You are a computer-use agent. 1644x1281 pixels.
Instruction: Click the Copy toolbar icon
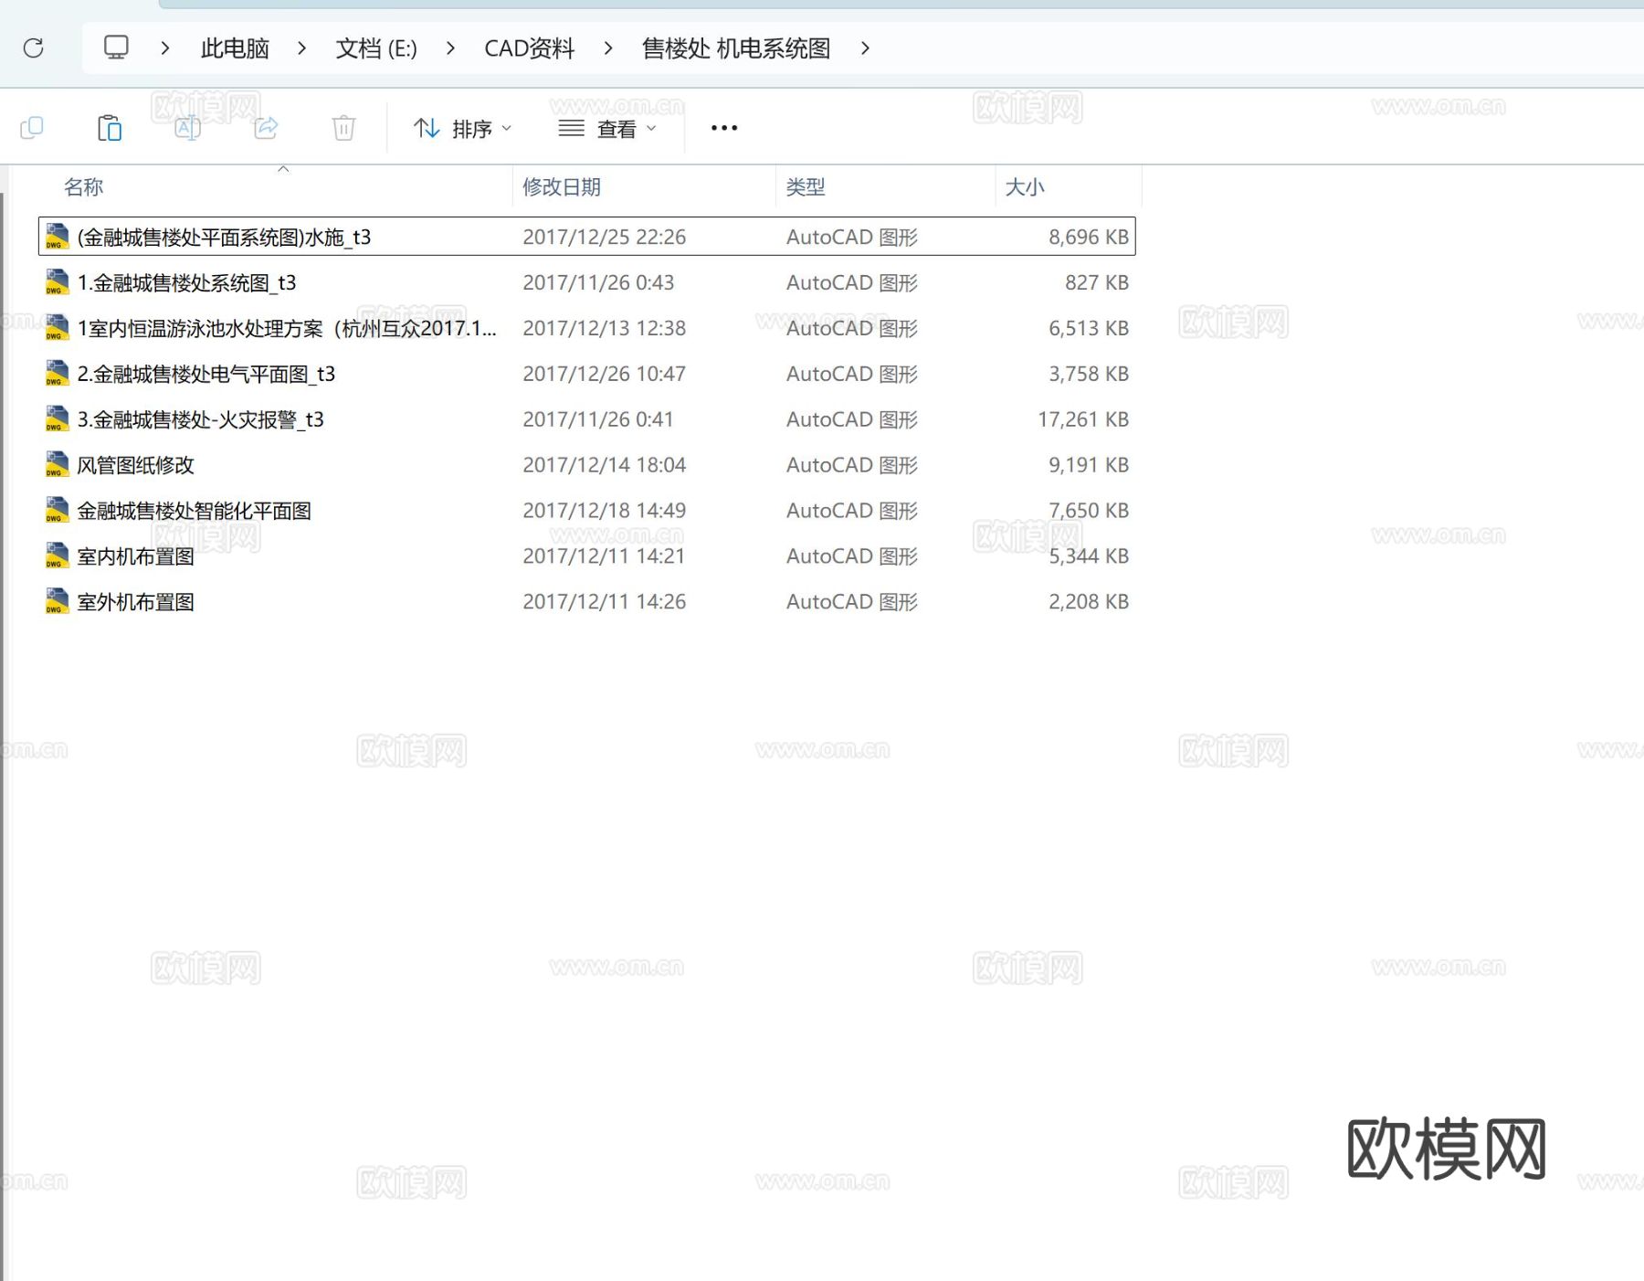pyautogui.click(x=32, y=128)
